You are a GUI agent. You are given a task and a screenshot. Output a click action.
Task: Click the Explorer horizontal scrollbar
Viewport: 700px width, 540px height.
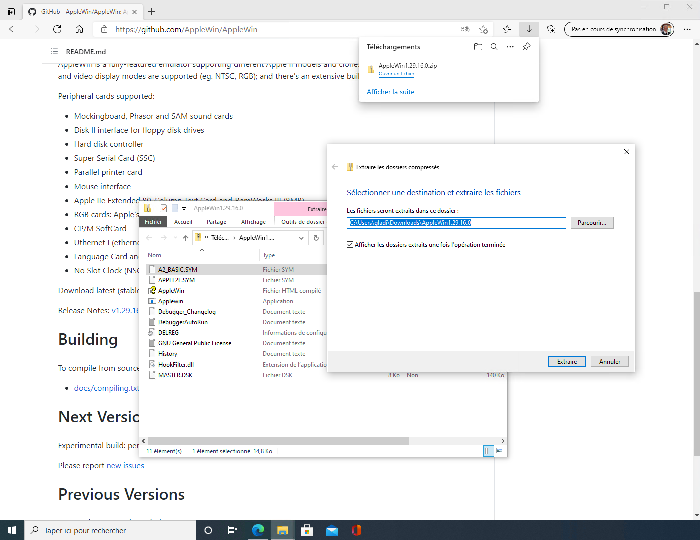[276, 441]
